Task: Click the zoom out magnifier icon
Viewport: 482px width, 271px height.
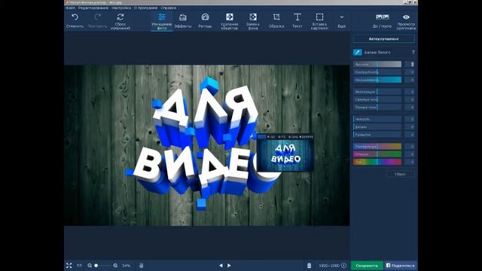Action: [x=90, y=266]
